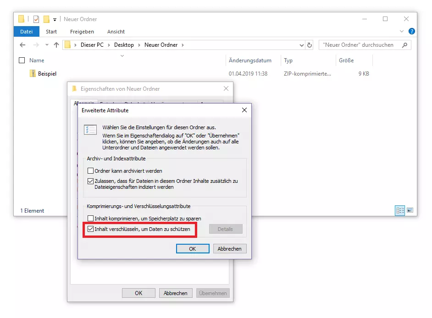
Task: Click OK in Eigenschaften window
Action: (138, 293)
